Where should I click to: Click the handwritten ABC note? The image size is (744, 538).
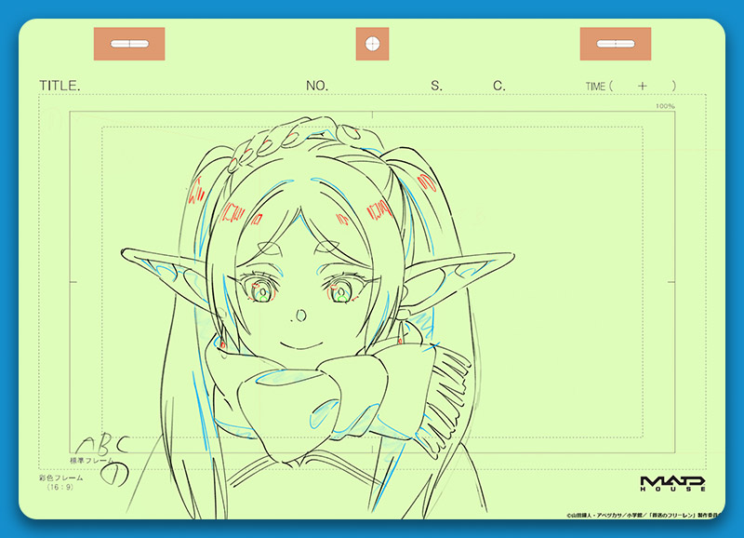[x=100, y=446]
